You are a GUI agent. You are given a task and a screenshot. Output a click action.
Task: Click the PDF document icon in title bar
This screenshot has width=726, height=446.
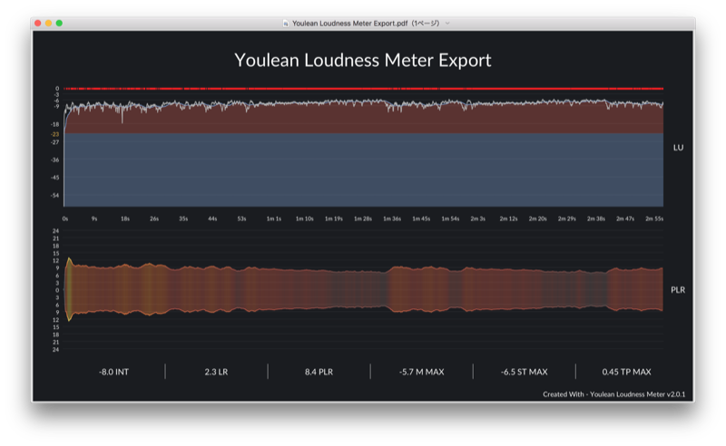click(x=286, y=24)
